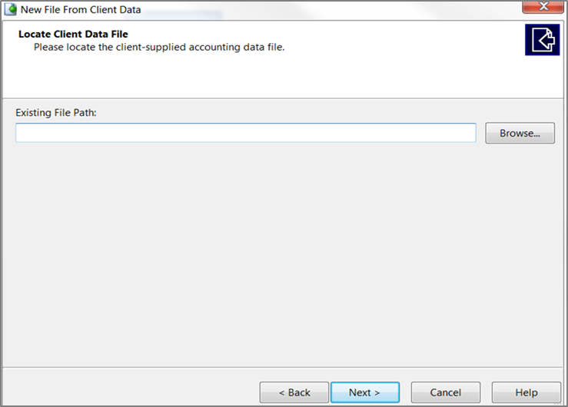Proceed by clicking Next >
The width and height of the screenshot is (568, 407).
pos(364,392)
